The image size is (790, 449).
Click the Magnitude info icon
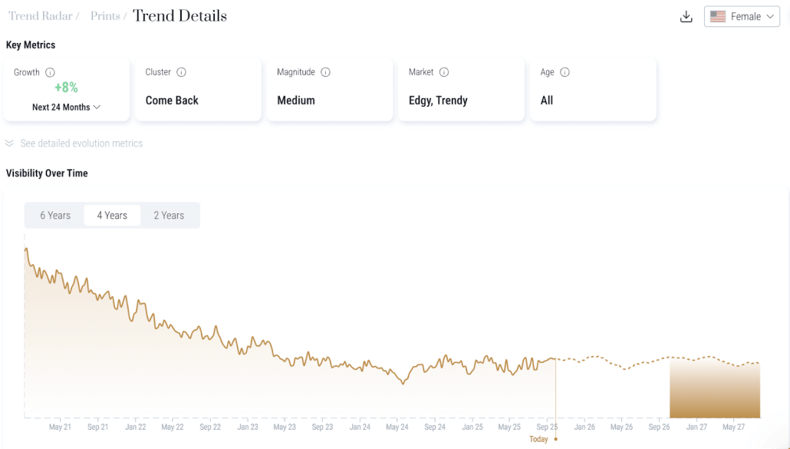325,72
